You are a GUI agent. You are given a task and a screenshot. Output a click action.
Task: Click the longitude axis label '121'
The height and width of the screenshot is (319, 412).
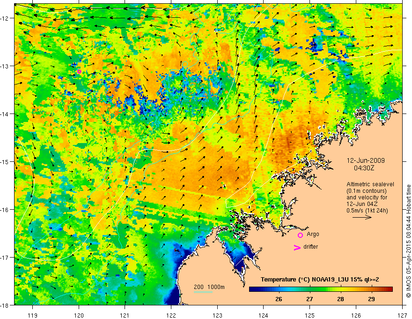(125, 315)
